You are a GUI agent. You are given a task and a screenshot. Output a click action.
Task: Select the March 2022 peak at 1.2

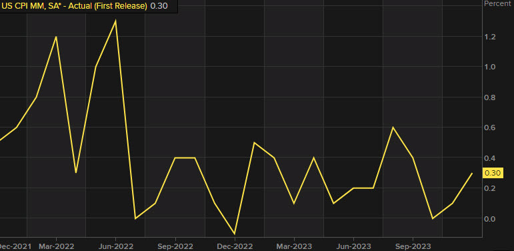click(x=56, y=37)
